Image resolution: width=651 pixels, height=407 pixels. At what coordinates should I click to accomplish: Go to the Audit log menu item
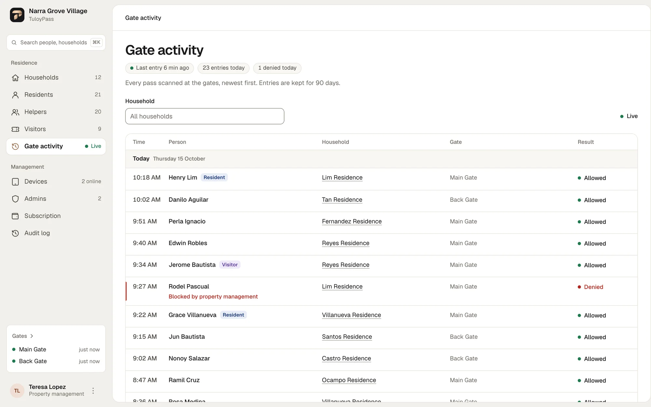pyautogui.click(x=56, y=233)
